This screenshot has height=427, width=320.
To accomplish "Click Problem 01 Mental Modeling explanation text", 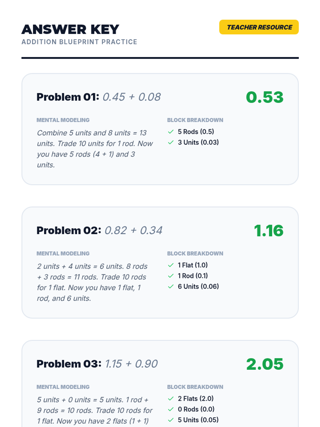I will (95, 149).
